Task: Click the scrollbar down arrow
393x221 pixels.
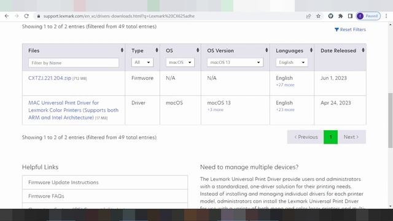Action: 391,206
